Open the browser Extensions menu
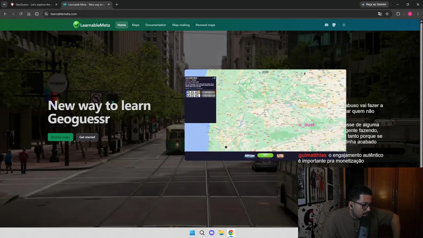 (398, 14)
